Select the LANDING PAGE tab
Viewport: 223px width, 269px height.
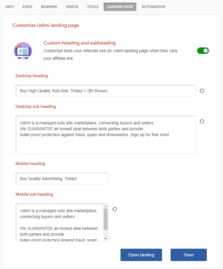point(120,7)
